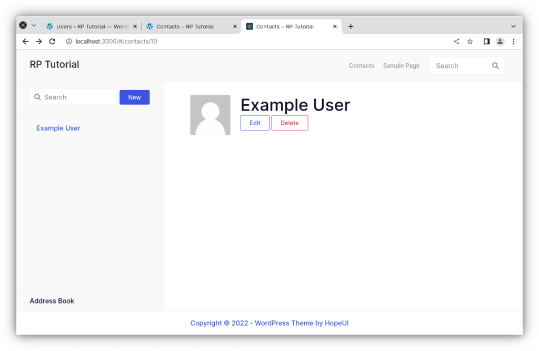The width and height of the screenshot is (539, 351).
Task: Select the active Contacts – RP Tutorial tab
Action: tap(292, 26)
